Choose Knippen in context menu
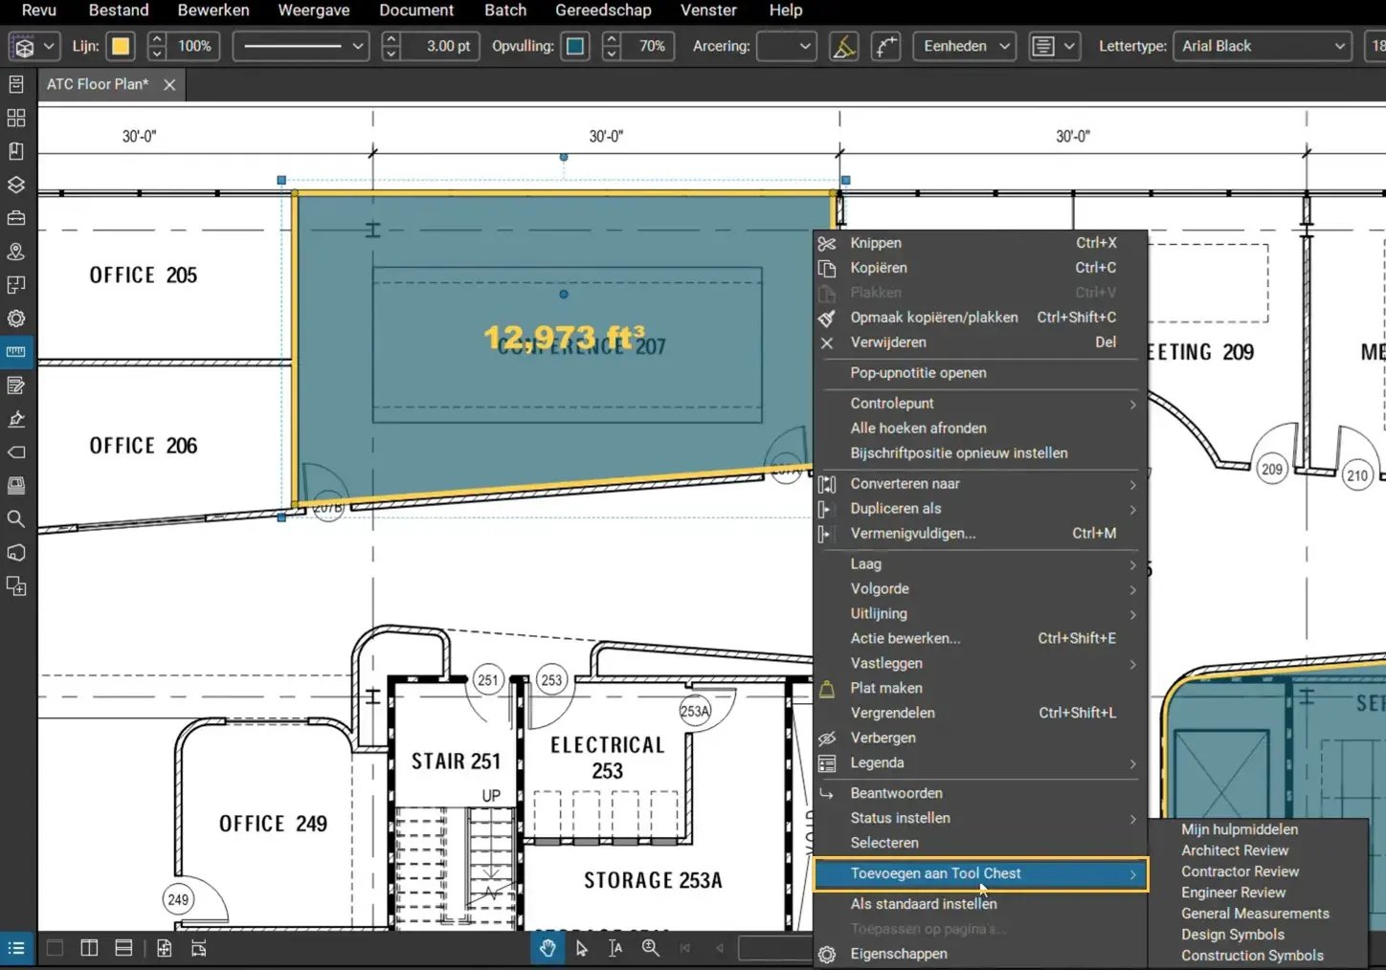Viewport: 1386px width, 970px height. pos(980,243)
